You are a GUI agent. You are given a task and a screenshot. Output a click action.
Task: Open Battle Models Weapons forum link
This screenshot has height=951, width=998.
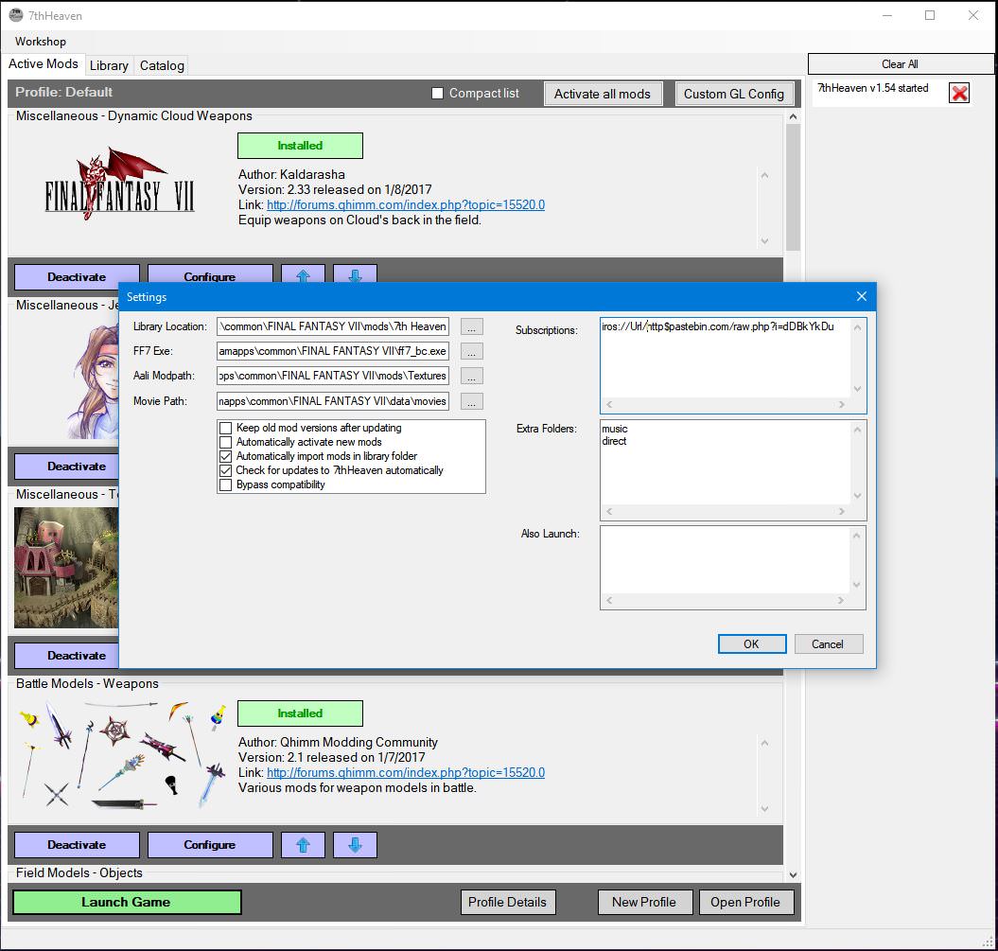tap(406, 773)
